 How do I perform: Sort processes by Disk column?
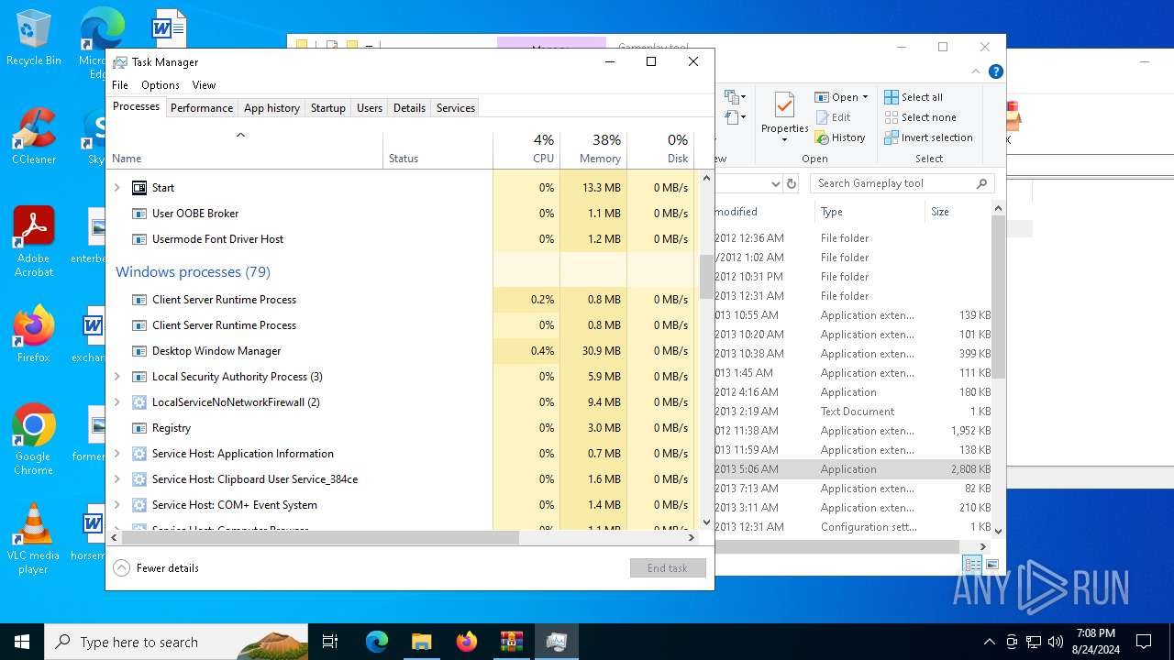[x=660, y=149]
